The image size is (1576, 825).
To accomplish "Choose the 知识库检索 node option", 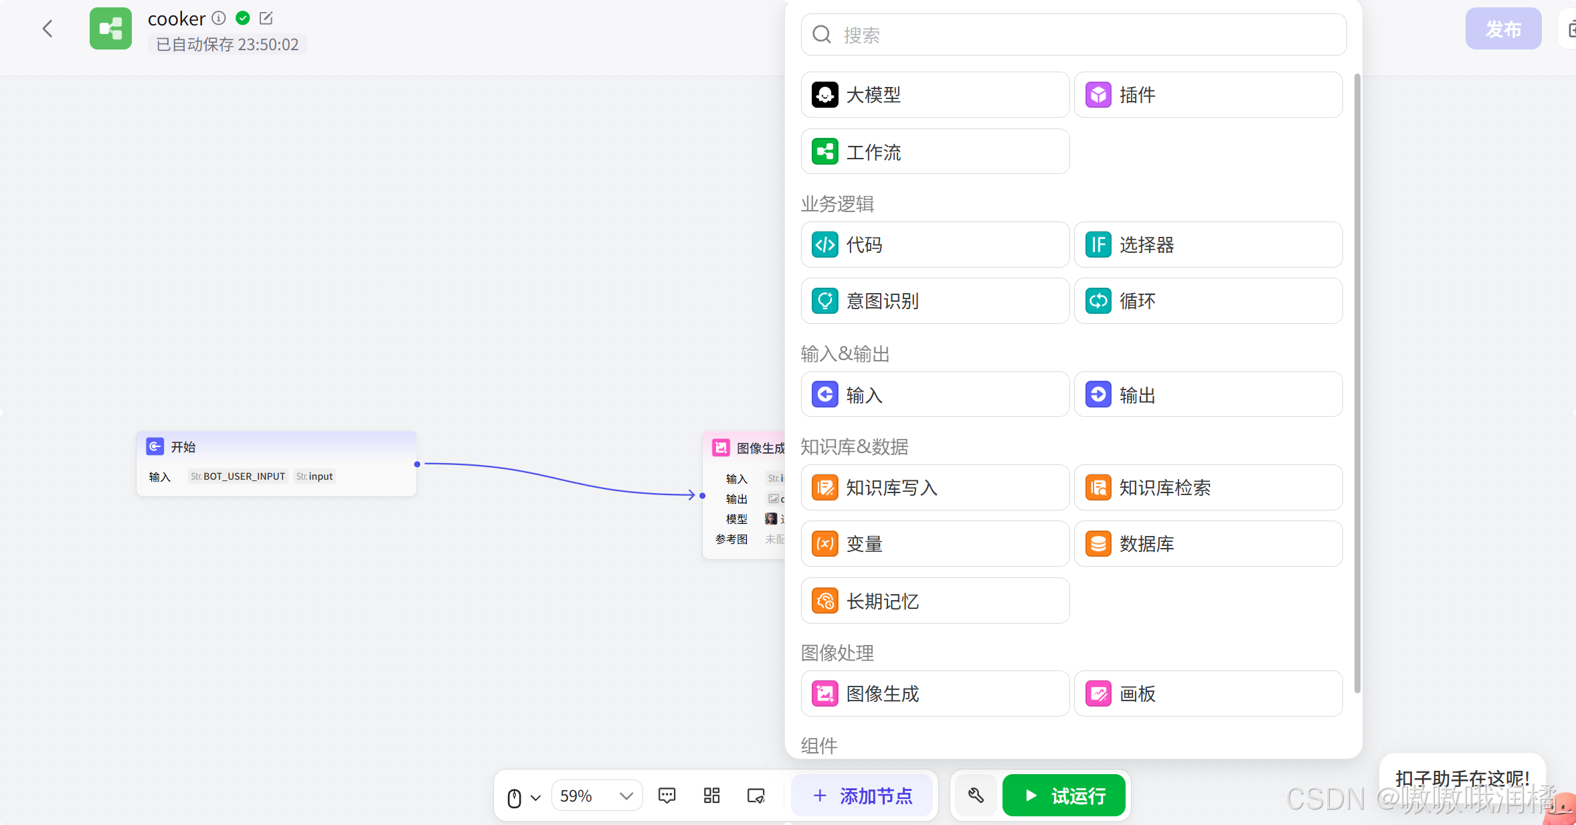I will click(x=1207, y=488).
